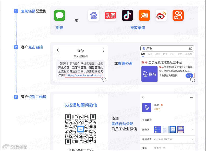206x151 pixels.
Task: Click the 今天星期四 date text
Action: (x=80, y=56)
